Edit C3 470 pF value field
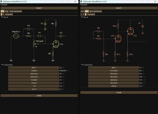The height and width of the screenshot is (114, 158). (x=34, y=83)
